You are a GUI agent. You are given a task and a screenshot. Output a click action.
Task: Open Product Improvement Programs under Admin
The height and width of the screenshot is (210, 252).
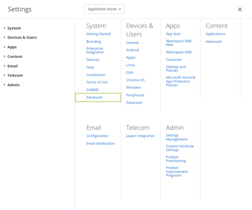coord(177,171)
